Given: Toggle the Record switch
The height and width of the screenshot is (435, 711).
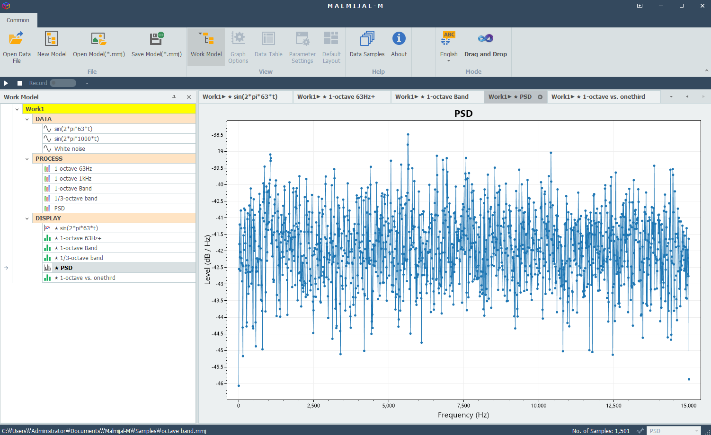Looking at the screenshot, I should point(63,83).
